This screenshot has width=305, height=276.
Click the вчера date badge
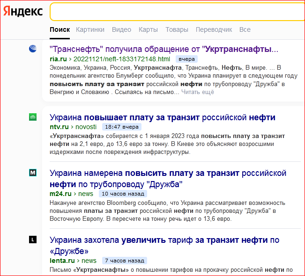pos(186,59)
